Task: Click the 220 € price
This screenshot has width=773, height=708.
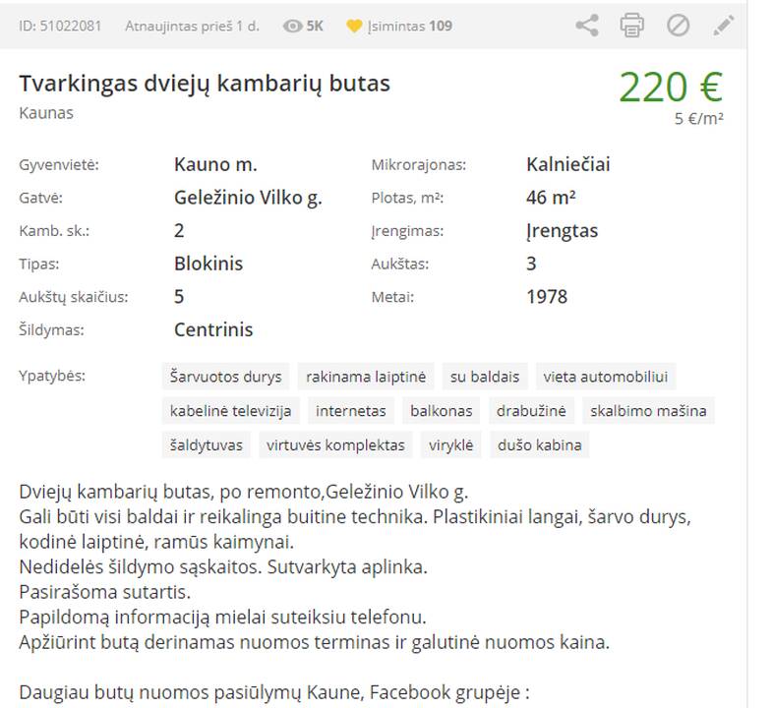Action: click(671, 87)
